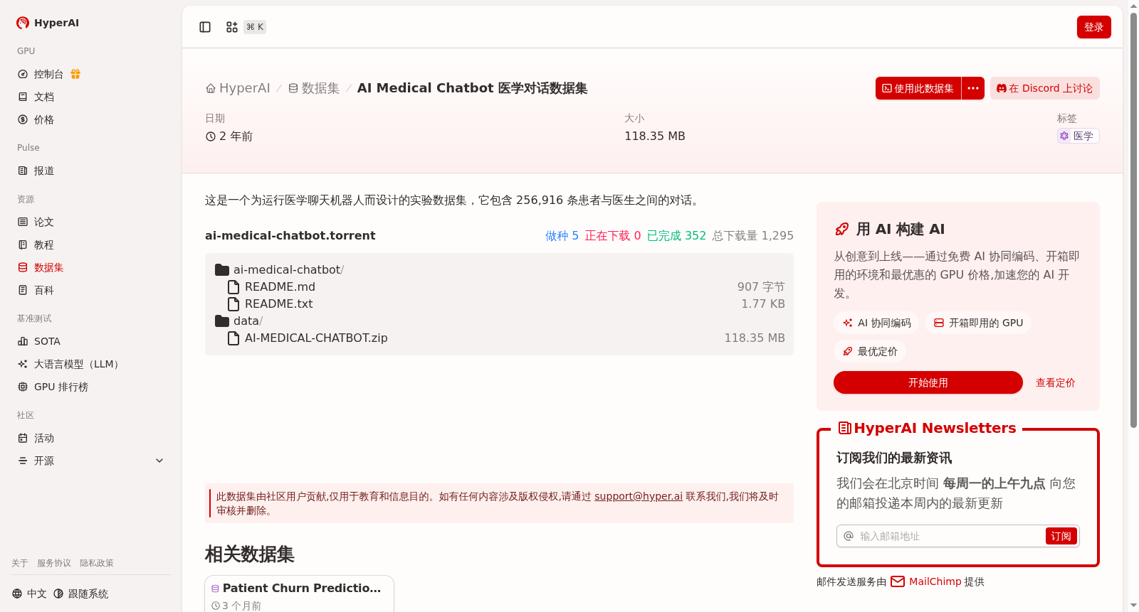Click the 报道 news icon
1139x612 pixels.
click(23, 171)
